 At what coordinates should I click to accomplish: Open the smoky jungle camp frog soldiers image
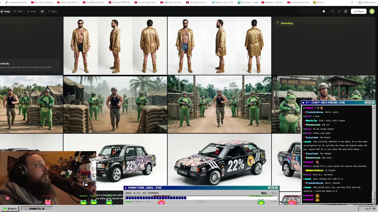click(115, 104)
